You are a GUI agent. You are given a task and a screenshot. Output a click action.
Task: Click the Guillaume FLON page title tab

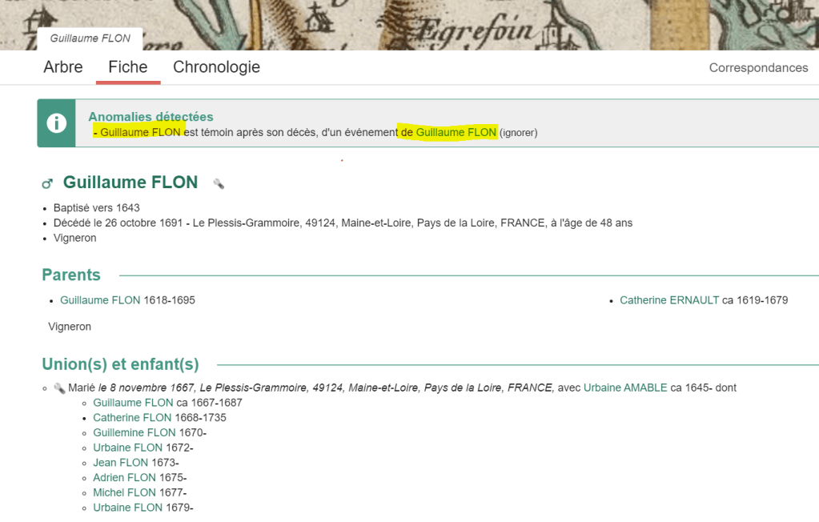point(90,38)
